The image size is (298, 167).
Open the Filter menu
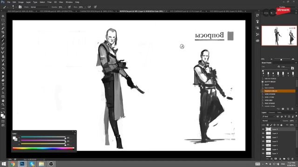click(x=49, y=2)
